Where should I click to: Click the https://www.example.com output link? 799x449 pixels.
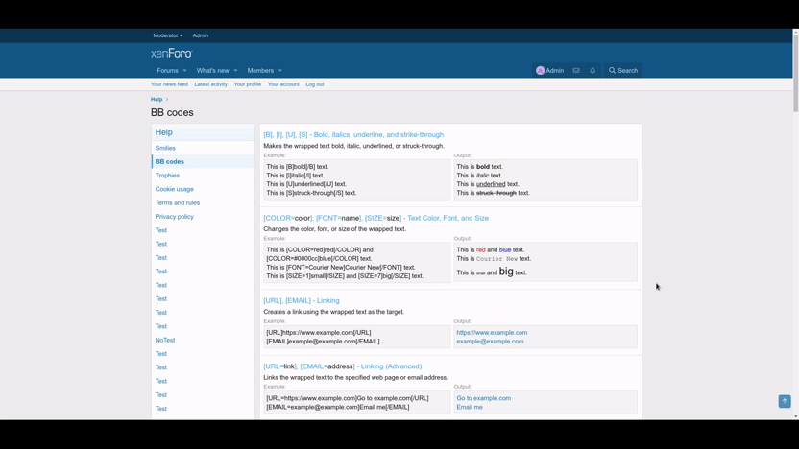click(x=492, y=333)
